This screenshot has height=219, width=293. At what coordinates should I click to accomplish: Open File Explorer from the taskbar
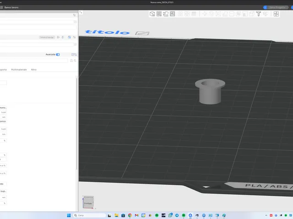coord(116,215)
